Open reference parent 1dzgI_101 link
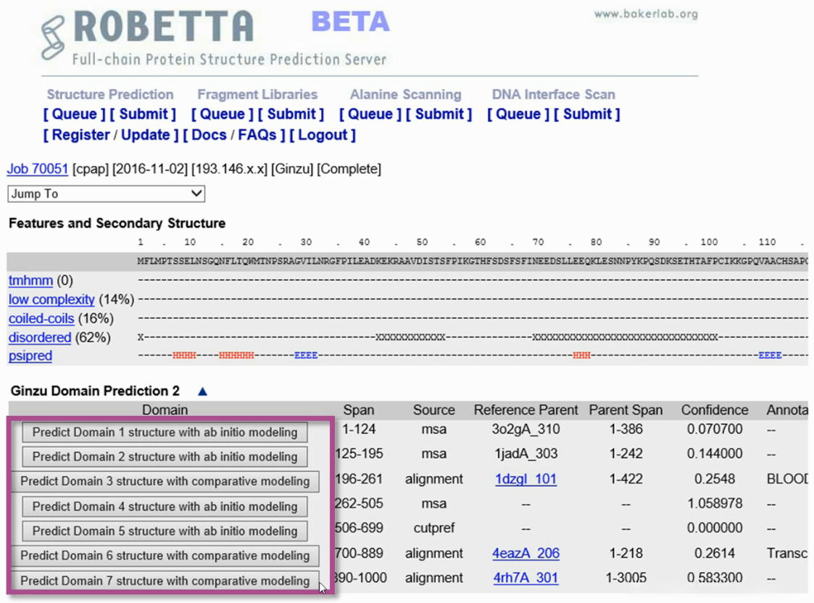This screenshot has height=603, width=814. [526, 479]
